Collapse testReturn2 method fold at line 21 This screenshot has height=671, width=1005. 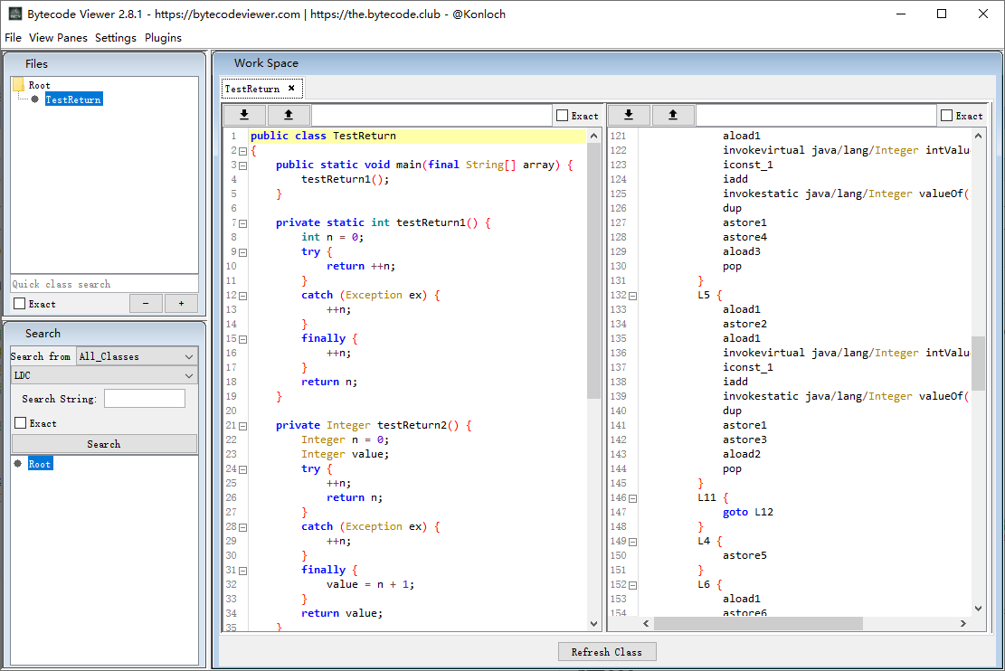click(x=243, y=426)
